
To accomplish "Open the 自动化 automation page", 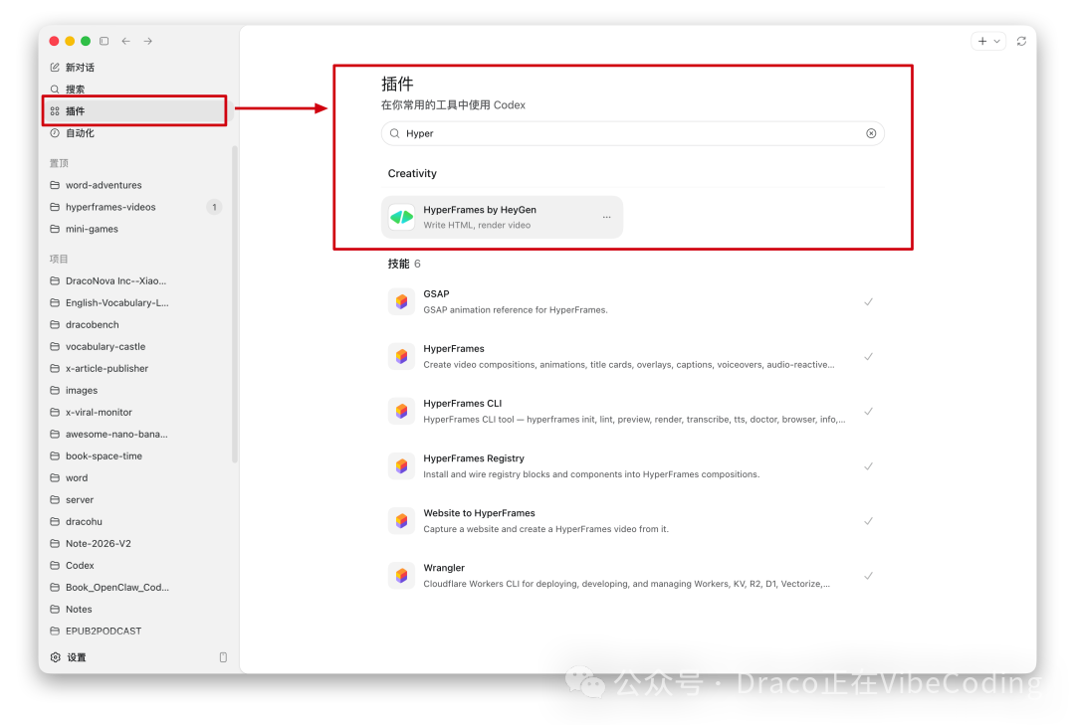I will click(136, 133).
